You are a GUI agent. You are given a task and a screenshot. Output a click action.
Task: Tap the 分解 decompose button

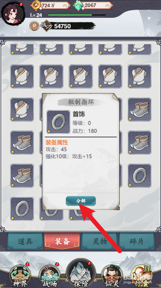point(81,201)
